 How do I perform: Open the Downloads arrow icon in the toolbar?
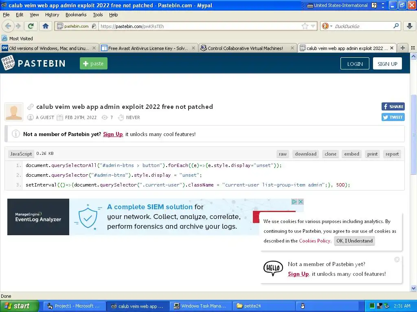[410, 26]
